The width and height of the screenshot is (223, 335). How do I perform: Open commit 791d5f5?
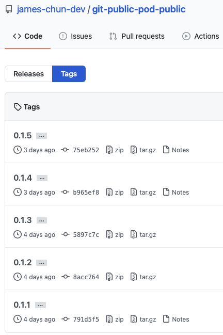[x=86, y=319]
